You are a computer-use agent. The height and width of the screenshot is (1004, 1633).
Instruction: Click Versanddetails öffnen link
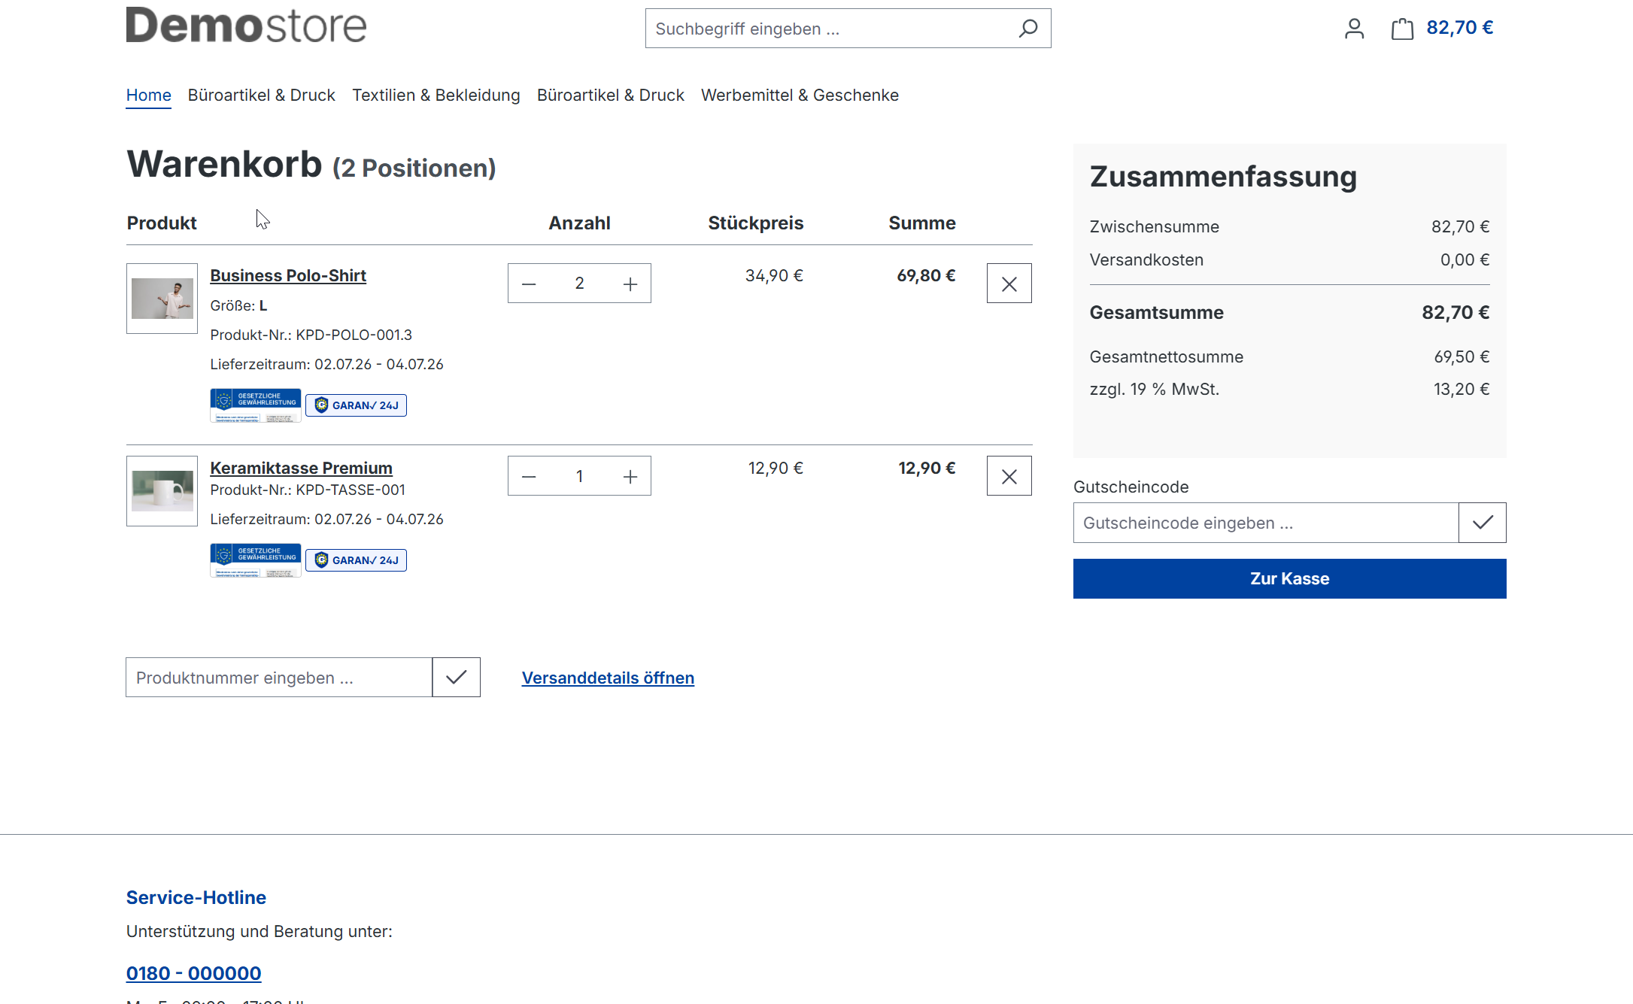click(x=608, y=678)
